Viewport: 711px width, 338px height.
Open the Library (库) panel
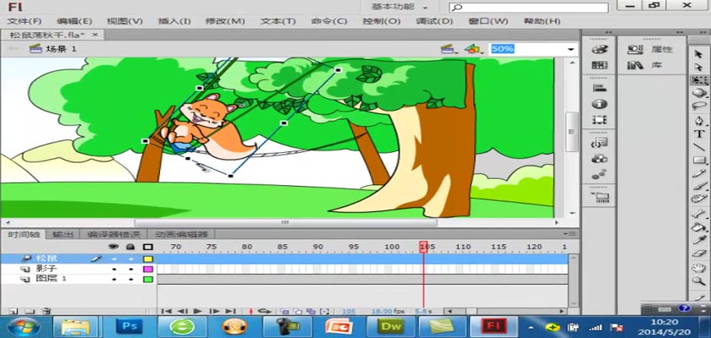point(646,65)
